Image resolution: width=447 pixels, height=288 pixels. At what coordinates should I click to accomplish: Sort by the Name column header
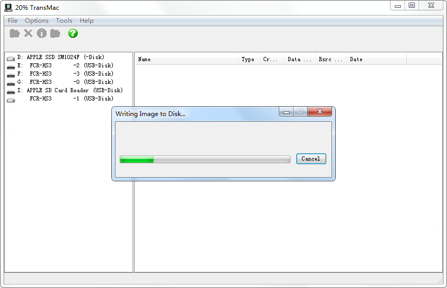pyautogui.click(x=187, y=60)
